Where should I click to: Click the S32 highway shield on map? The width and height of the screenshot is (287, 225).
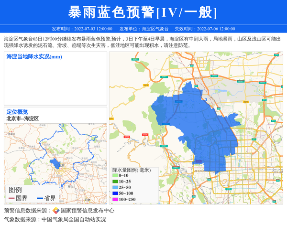273,121
